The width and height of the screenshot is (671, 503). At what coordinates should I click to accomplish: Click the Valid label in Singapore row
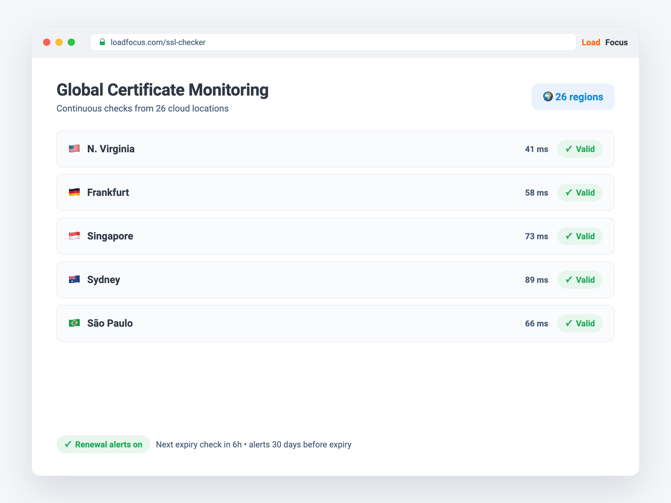point(585,236)
